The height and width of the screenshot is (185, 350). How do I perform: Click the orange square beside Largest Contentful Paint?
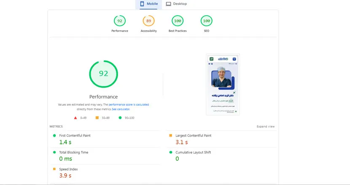[170, 135]
